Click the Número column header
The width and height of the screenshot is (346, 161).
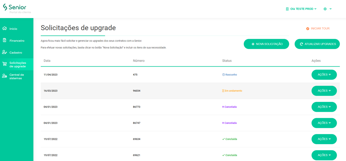[139, 60]
